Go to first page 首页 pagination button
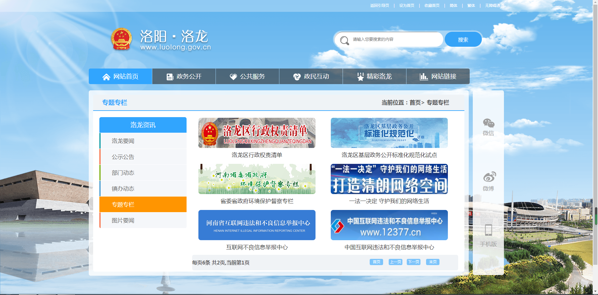 click(x=376, y=262)
